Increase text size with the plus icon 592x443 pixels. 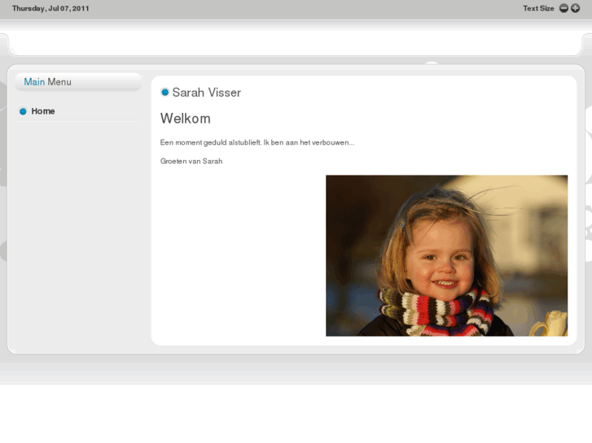pos(575,8)
